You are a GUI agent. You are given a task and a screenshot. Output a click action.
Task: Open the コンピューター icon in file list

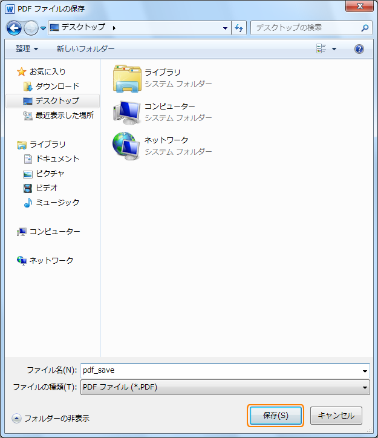click(x=126, y=112)
